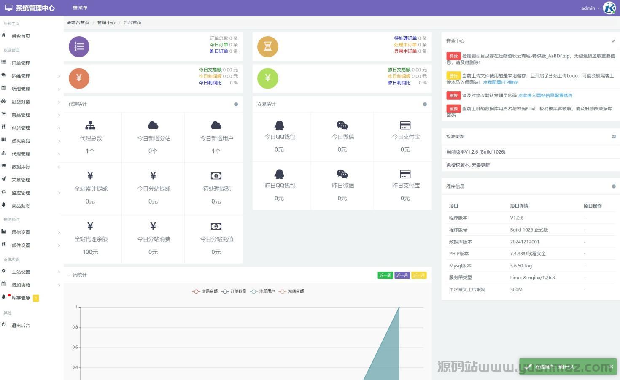The image size is (620, 380).
Task: Close the online users notification popup
Action: coord(611,367)
